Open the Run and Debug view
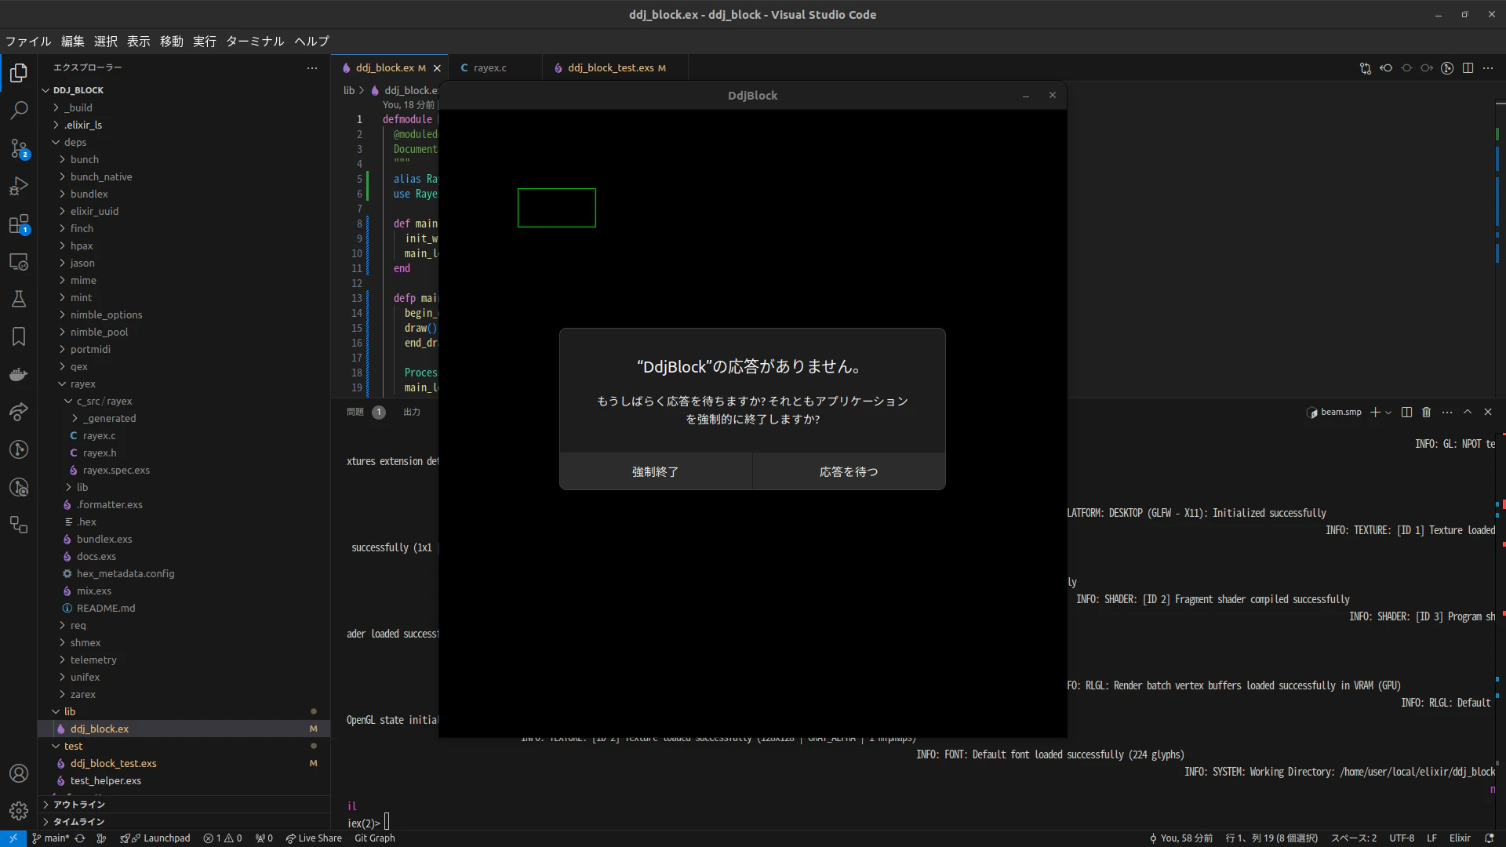1506x847 pixels. click(19, 186)
